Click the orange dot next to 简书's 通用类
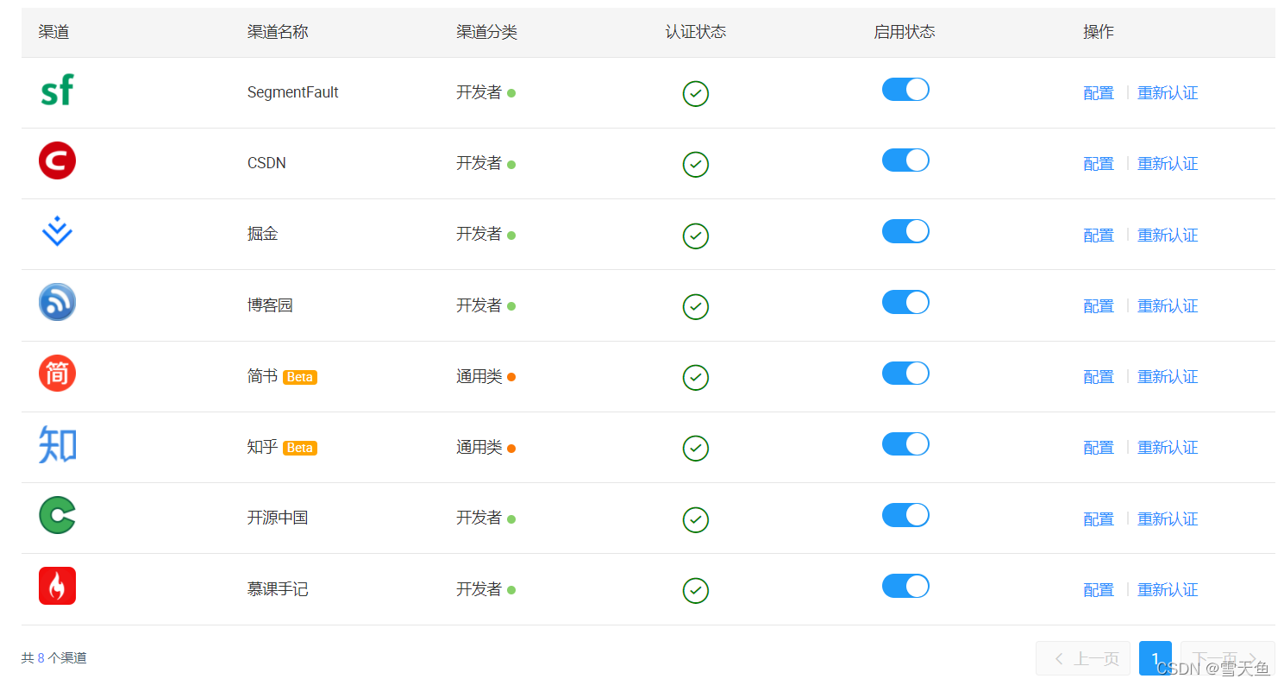 point(511,377)
